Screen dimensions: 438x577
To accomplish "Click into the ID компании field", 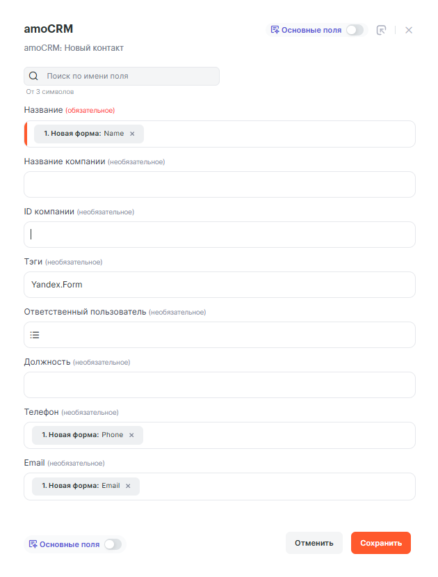I will [220, 235].
